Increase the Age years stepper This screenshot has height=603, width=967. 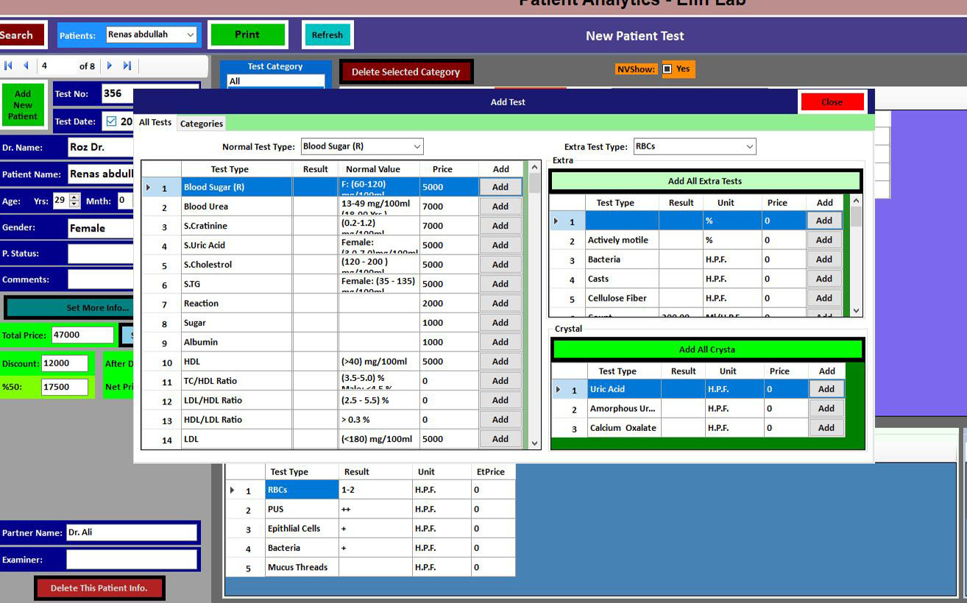pyautogui.click(x=74, y=196)
